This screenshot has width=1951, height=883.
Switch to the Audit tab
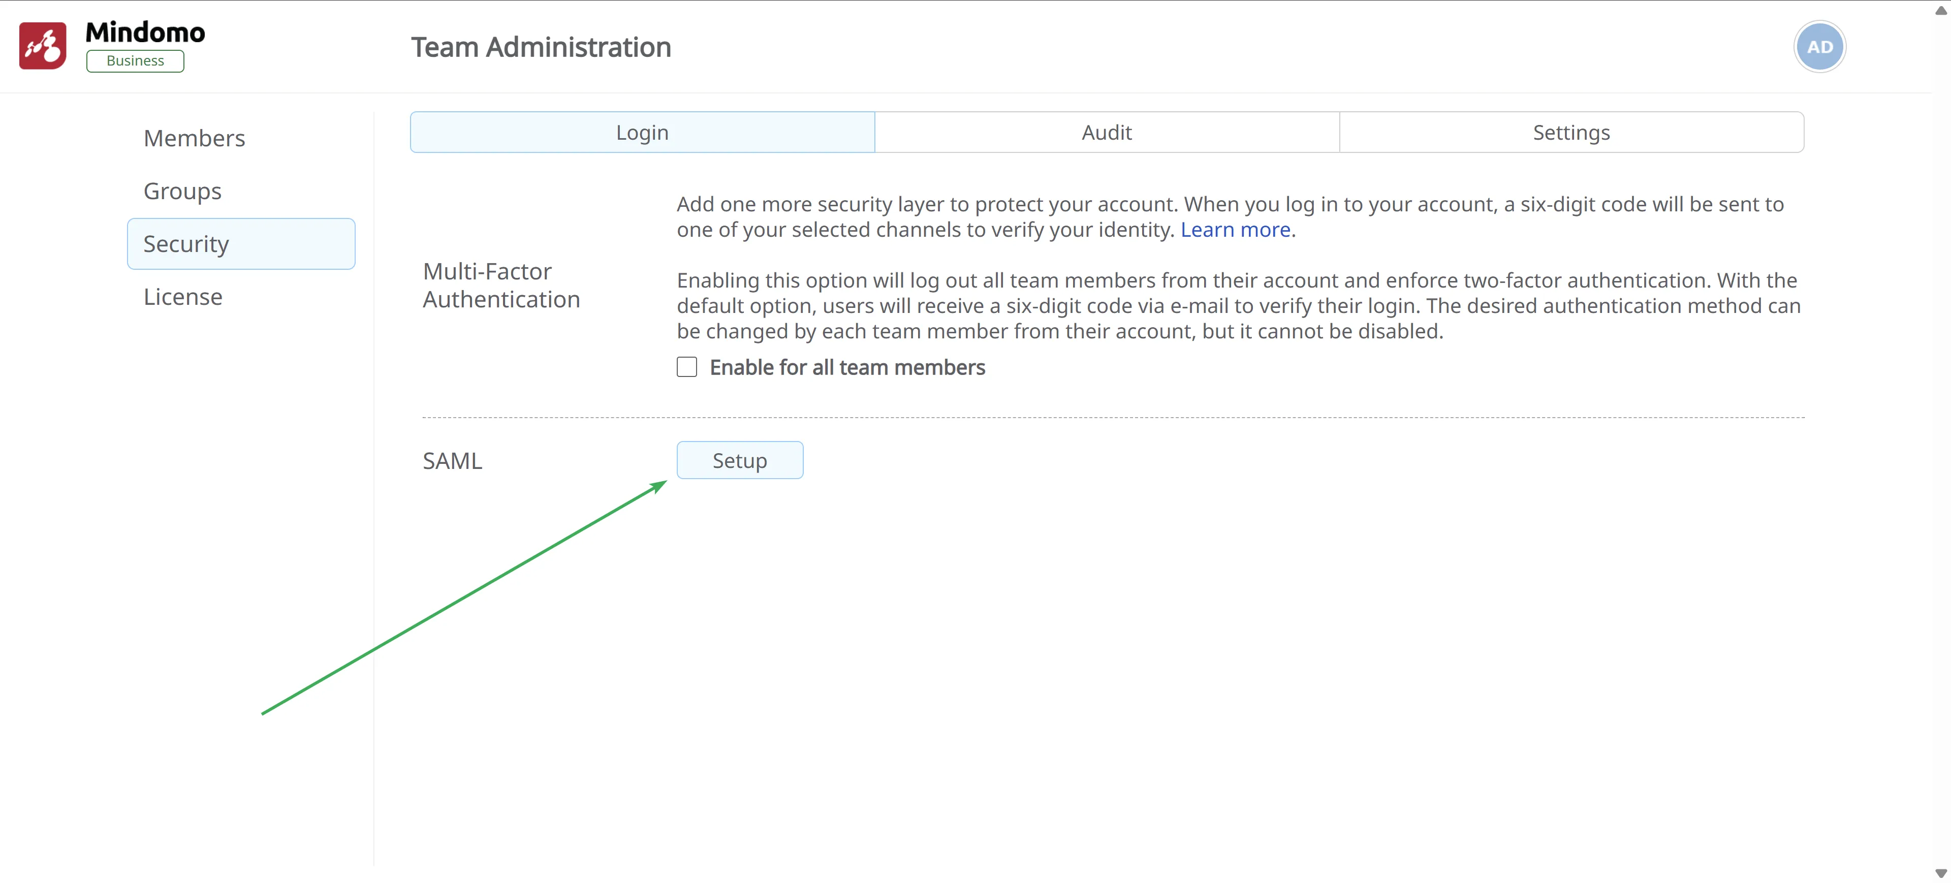(1106, 133)
